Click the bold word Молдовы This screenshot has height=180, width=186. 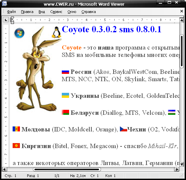(36, 129)
